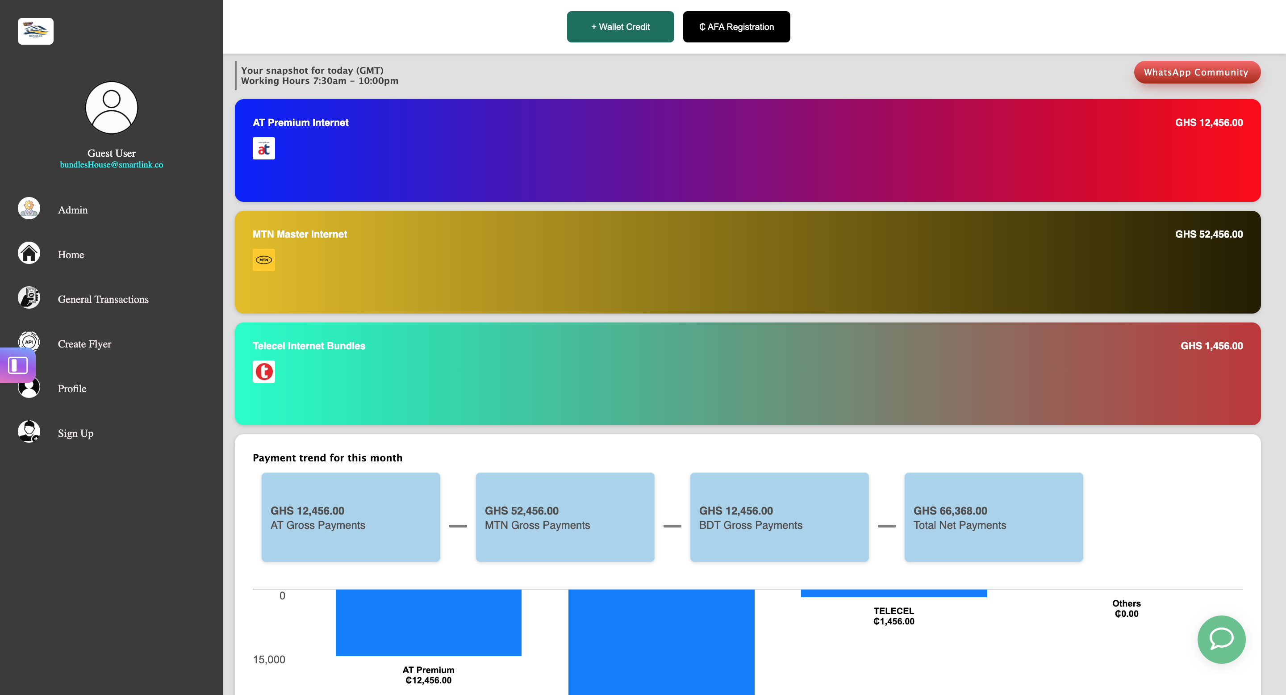Click the 15,000 axis label

pos(269,660)
